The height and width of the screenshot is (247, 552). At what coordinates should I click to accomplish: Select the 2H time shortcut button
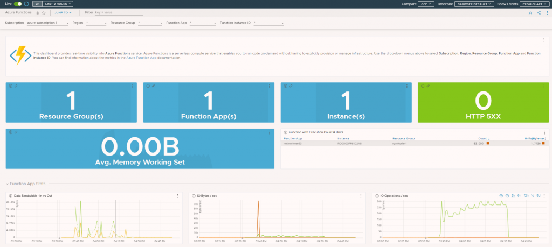[x=36, y=4]
